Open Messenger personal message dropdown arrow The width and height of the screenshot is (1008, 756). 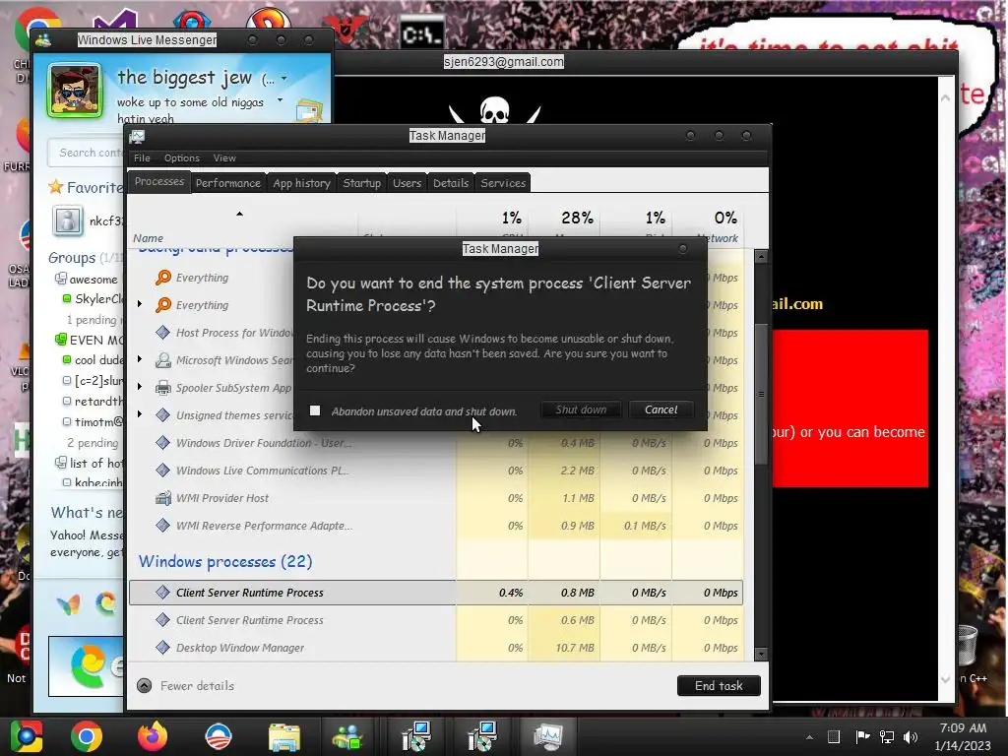[x=280, y=100]
